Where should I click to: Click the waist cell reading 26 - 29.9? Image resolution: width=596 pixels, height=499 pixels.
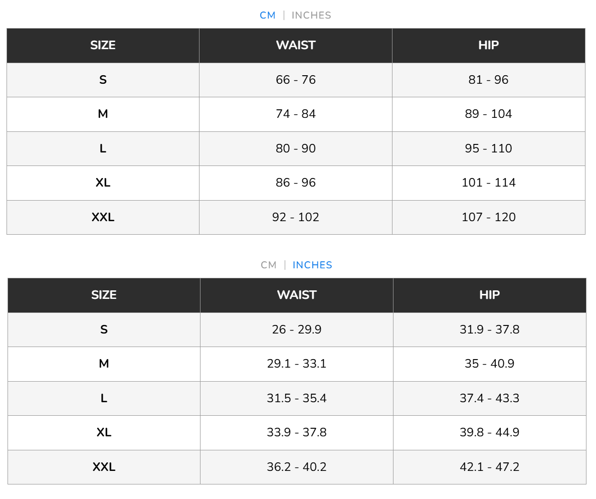coord(297,329)
